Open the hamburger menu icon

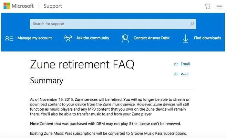point(219,6)
